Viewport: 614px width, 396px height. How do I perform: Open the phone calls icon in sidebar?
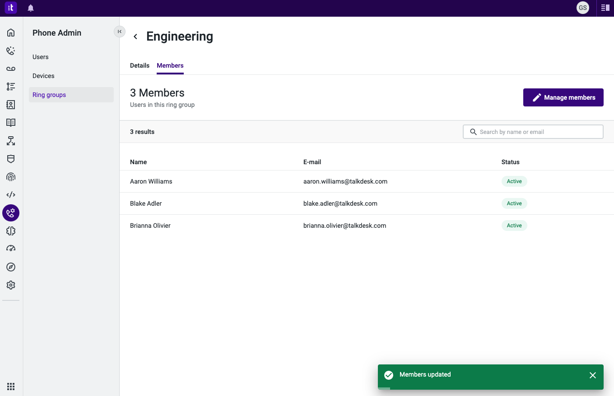click(11, 51)
